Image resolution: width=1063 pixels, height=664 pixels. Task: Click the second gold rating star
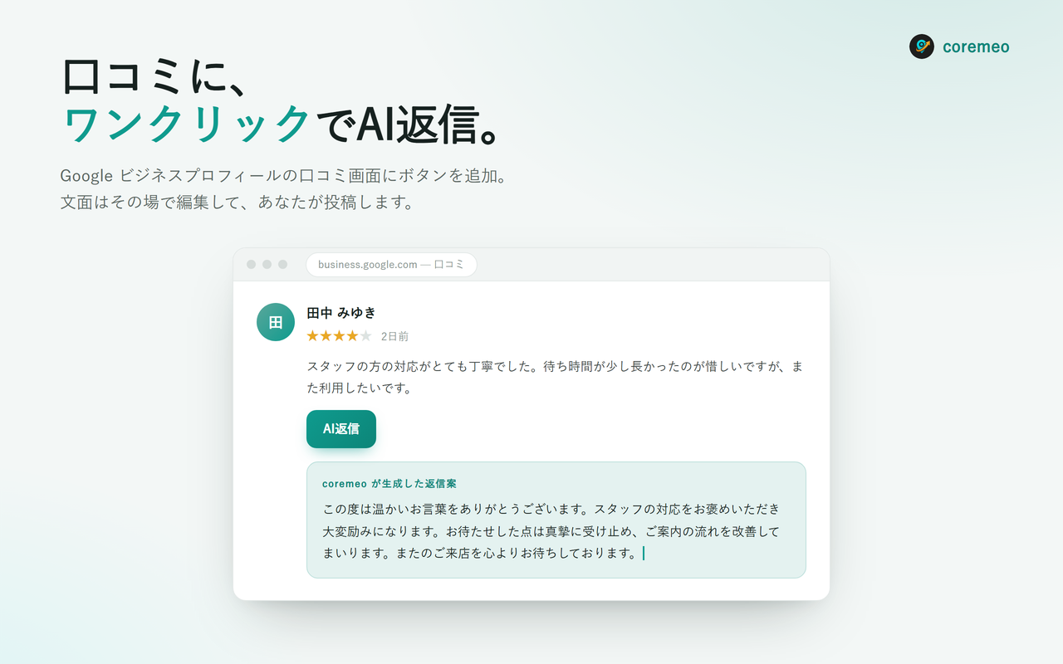(x=326, y=336)
